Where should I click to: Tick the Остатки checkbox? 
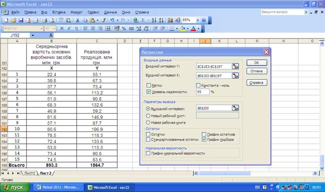[148, 134]
